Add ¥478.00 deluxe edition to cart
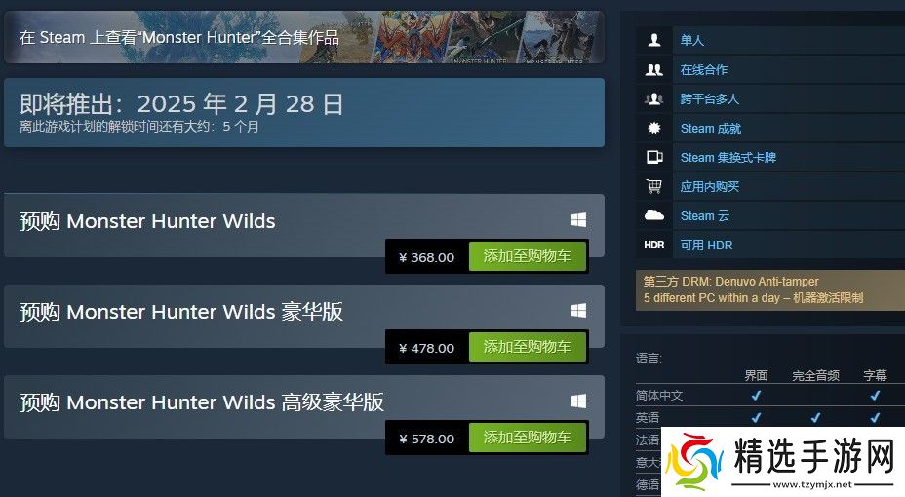Image resolution: width=905 pixels, height=497 pixels. (528, 347)
